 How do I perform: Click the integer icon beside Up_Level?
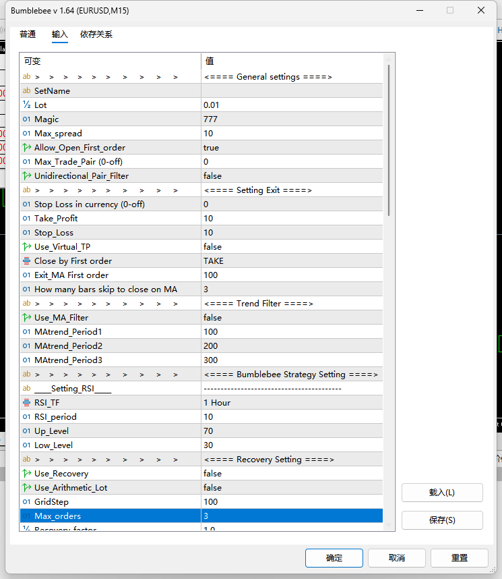pyautogui.click(x=26, y=431)
